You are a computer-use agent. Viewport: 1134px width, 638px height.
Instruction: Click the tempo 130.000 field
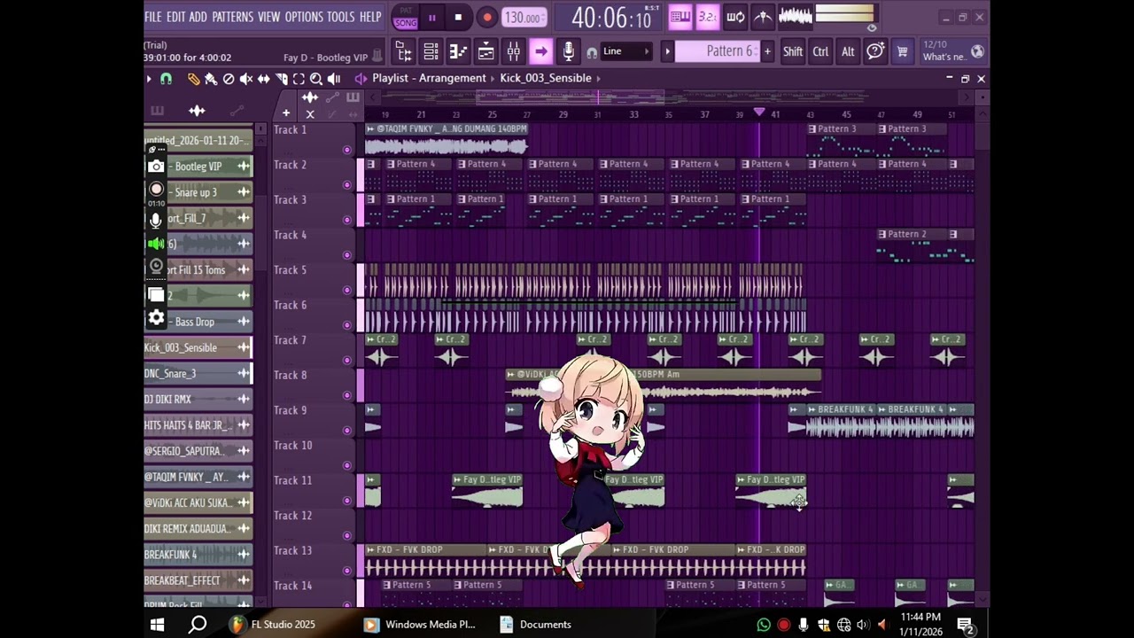click(x=524, y=18)
